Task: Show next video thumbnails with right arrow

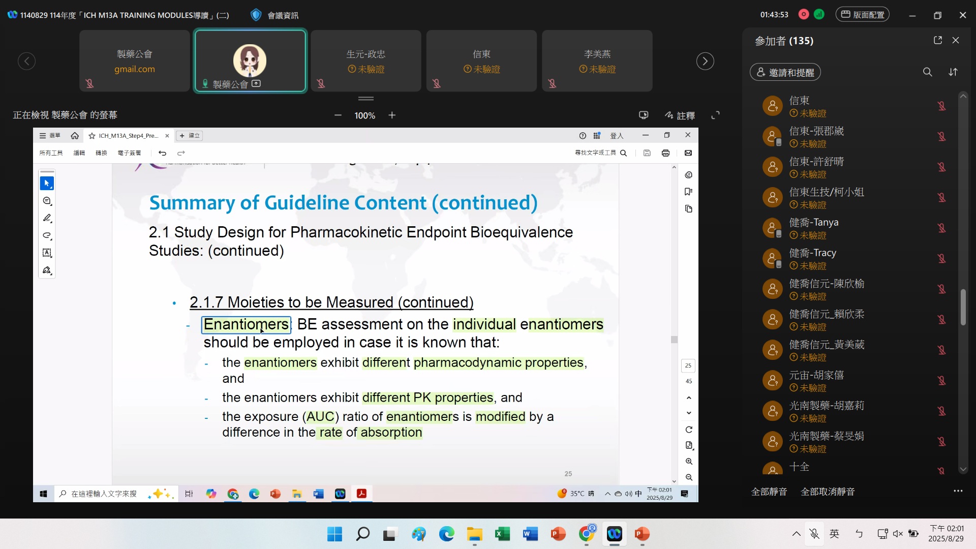Action: point(705,61)
